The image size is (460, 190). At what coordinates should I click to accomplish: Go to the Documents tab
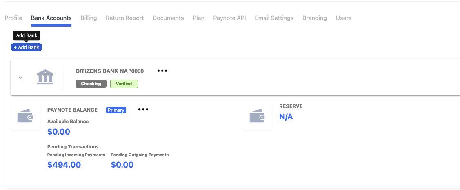coord(168,18)
